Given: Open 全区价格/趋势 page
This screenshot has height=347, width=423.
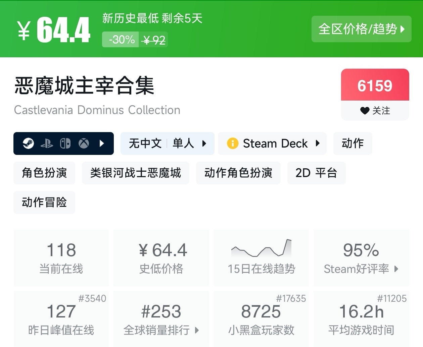Looking at the screenshot, I should tap(361, 30).
